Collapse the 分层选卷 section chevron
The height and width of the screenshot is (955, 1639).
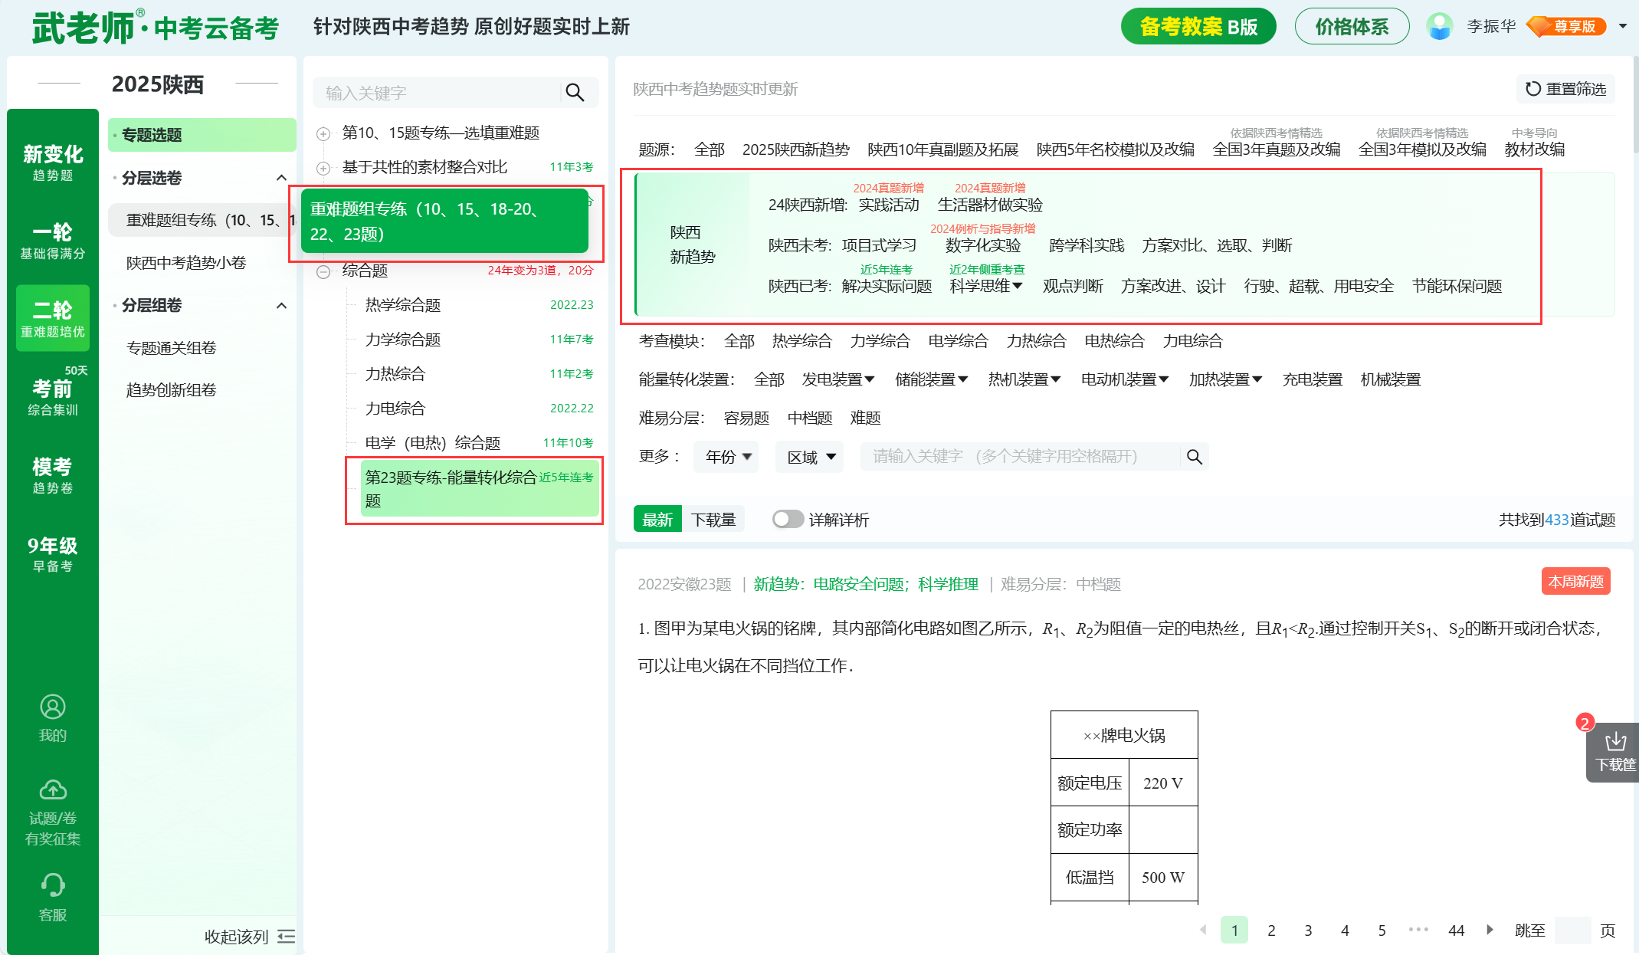[x=281, y=178]
